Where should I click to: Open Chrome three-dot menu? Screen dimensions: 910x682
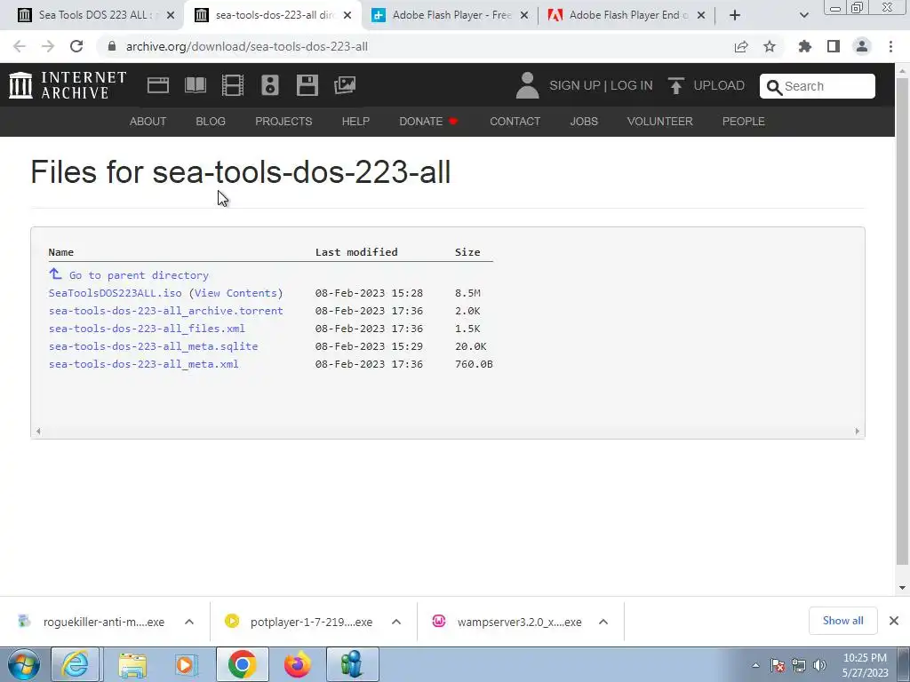[890, 46]
